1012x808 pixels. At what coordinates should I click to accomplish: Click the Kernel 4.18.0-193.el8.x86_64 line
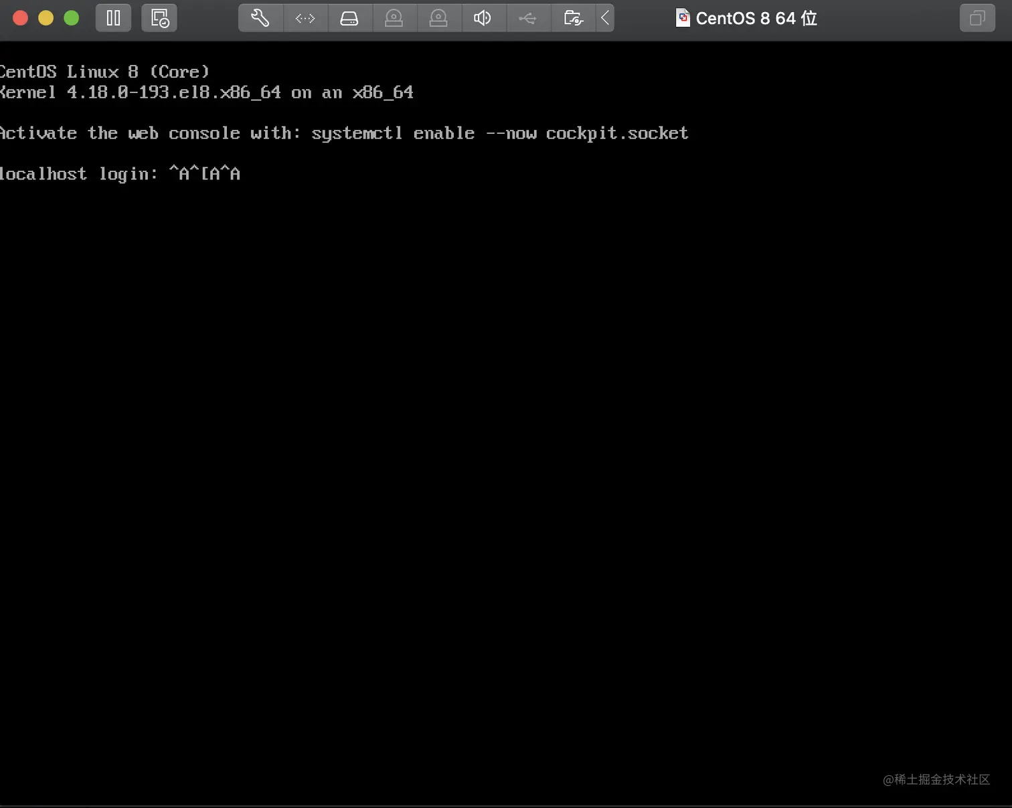coord(206,92)
